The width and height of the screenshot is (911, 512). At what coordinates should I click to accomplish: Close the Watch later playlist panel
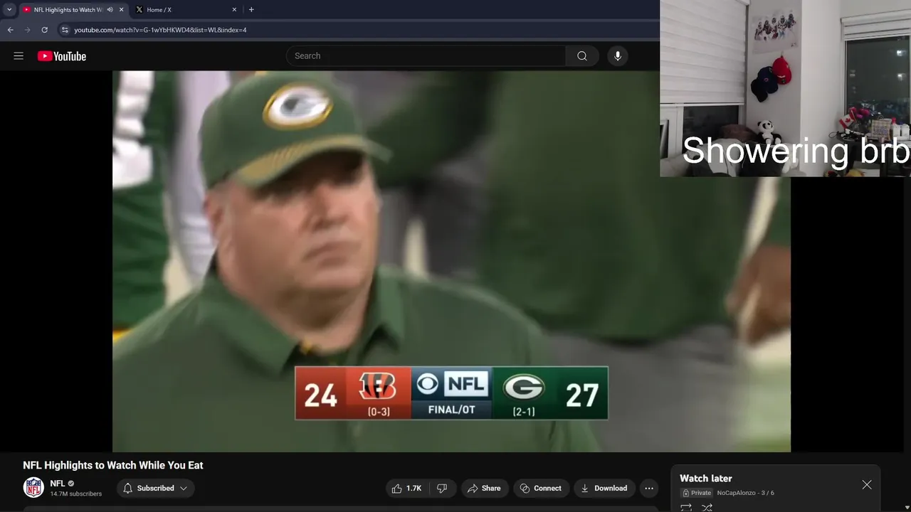click(x=867, y=485)
